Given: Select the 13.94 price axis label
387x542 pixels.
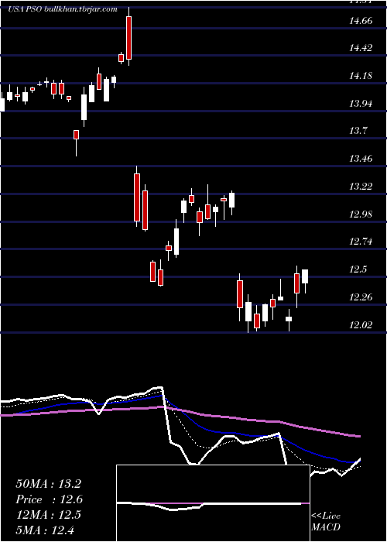Looking at the screenshot, I should coord(361,103).
